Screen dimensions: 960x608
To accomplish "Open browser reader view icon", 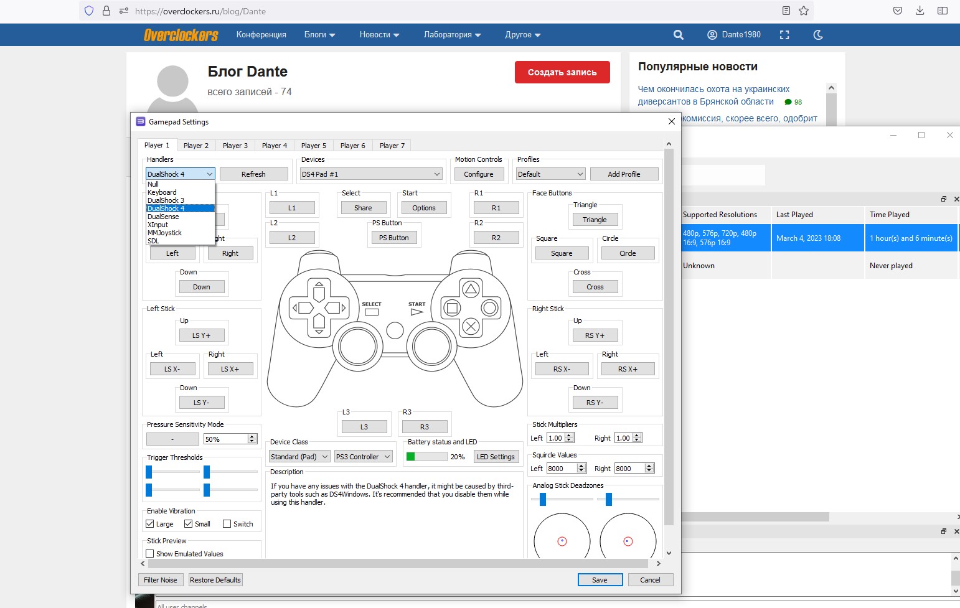I will tap(786, 11).
